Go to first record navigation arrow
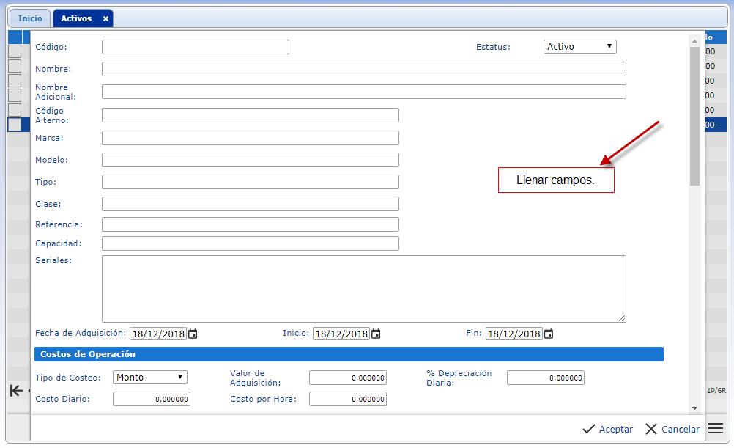The height and width of the screenshot is (448, 734). click(x=15, y=391)
